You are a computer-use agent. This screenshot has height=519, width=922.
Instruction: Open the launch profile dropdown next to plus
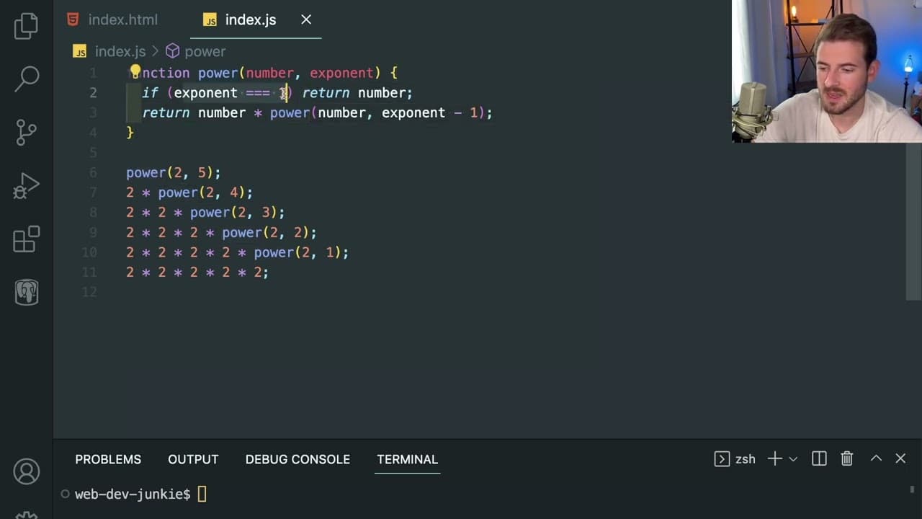pos(793,459)
